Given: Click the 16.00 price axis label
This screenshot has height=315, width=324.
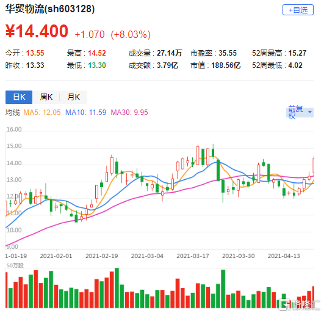Looking at the screenshot, I should tap(14, 129).
